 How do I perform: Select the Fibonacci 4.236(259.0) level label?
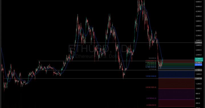151,105
